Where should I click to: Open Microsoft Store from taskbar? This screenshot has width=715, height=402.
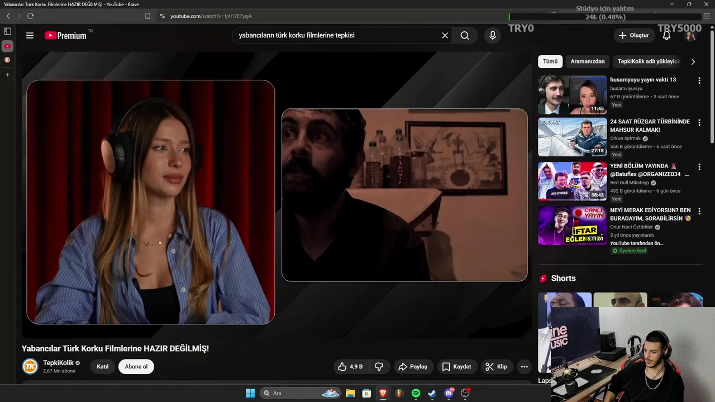click(366, 393)
